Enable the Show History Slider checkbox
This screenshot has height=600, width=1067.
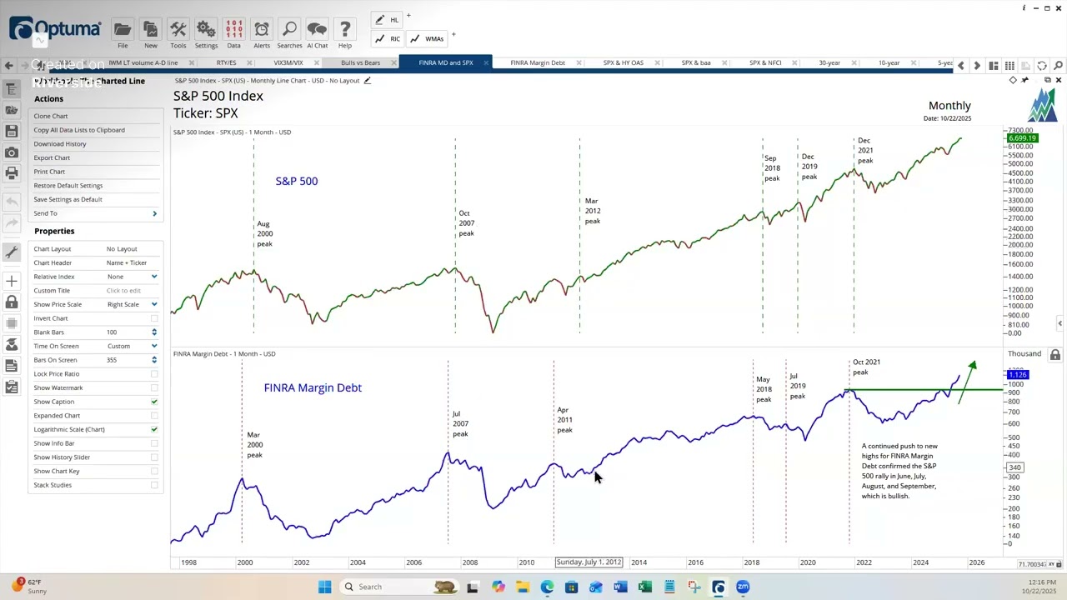154,457
